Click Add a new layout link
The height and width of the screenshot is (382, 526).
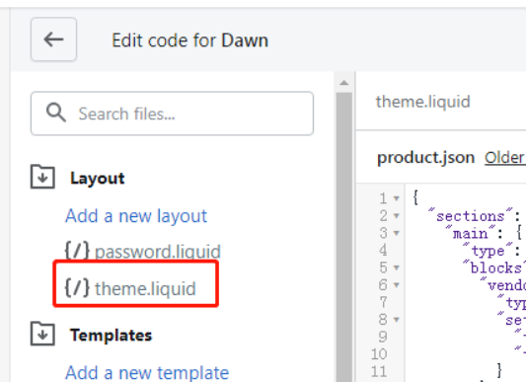(136, 216)
